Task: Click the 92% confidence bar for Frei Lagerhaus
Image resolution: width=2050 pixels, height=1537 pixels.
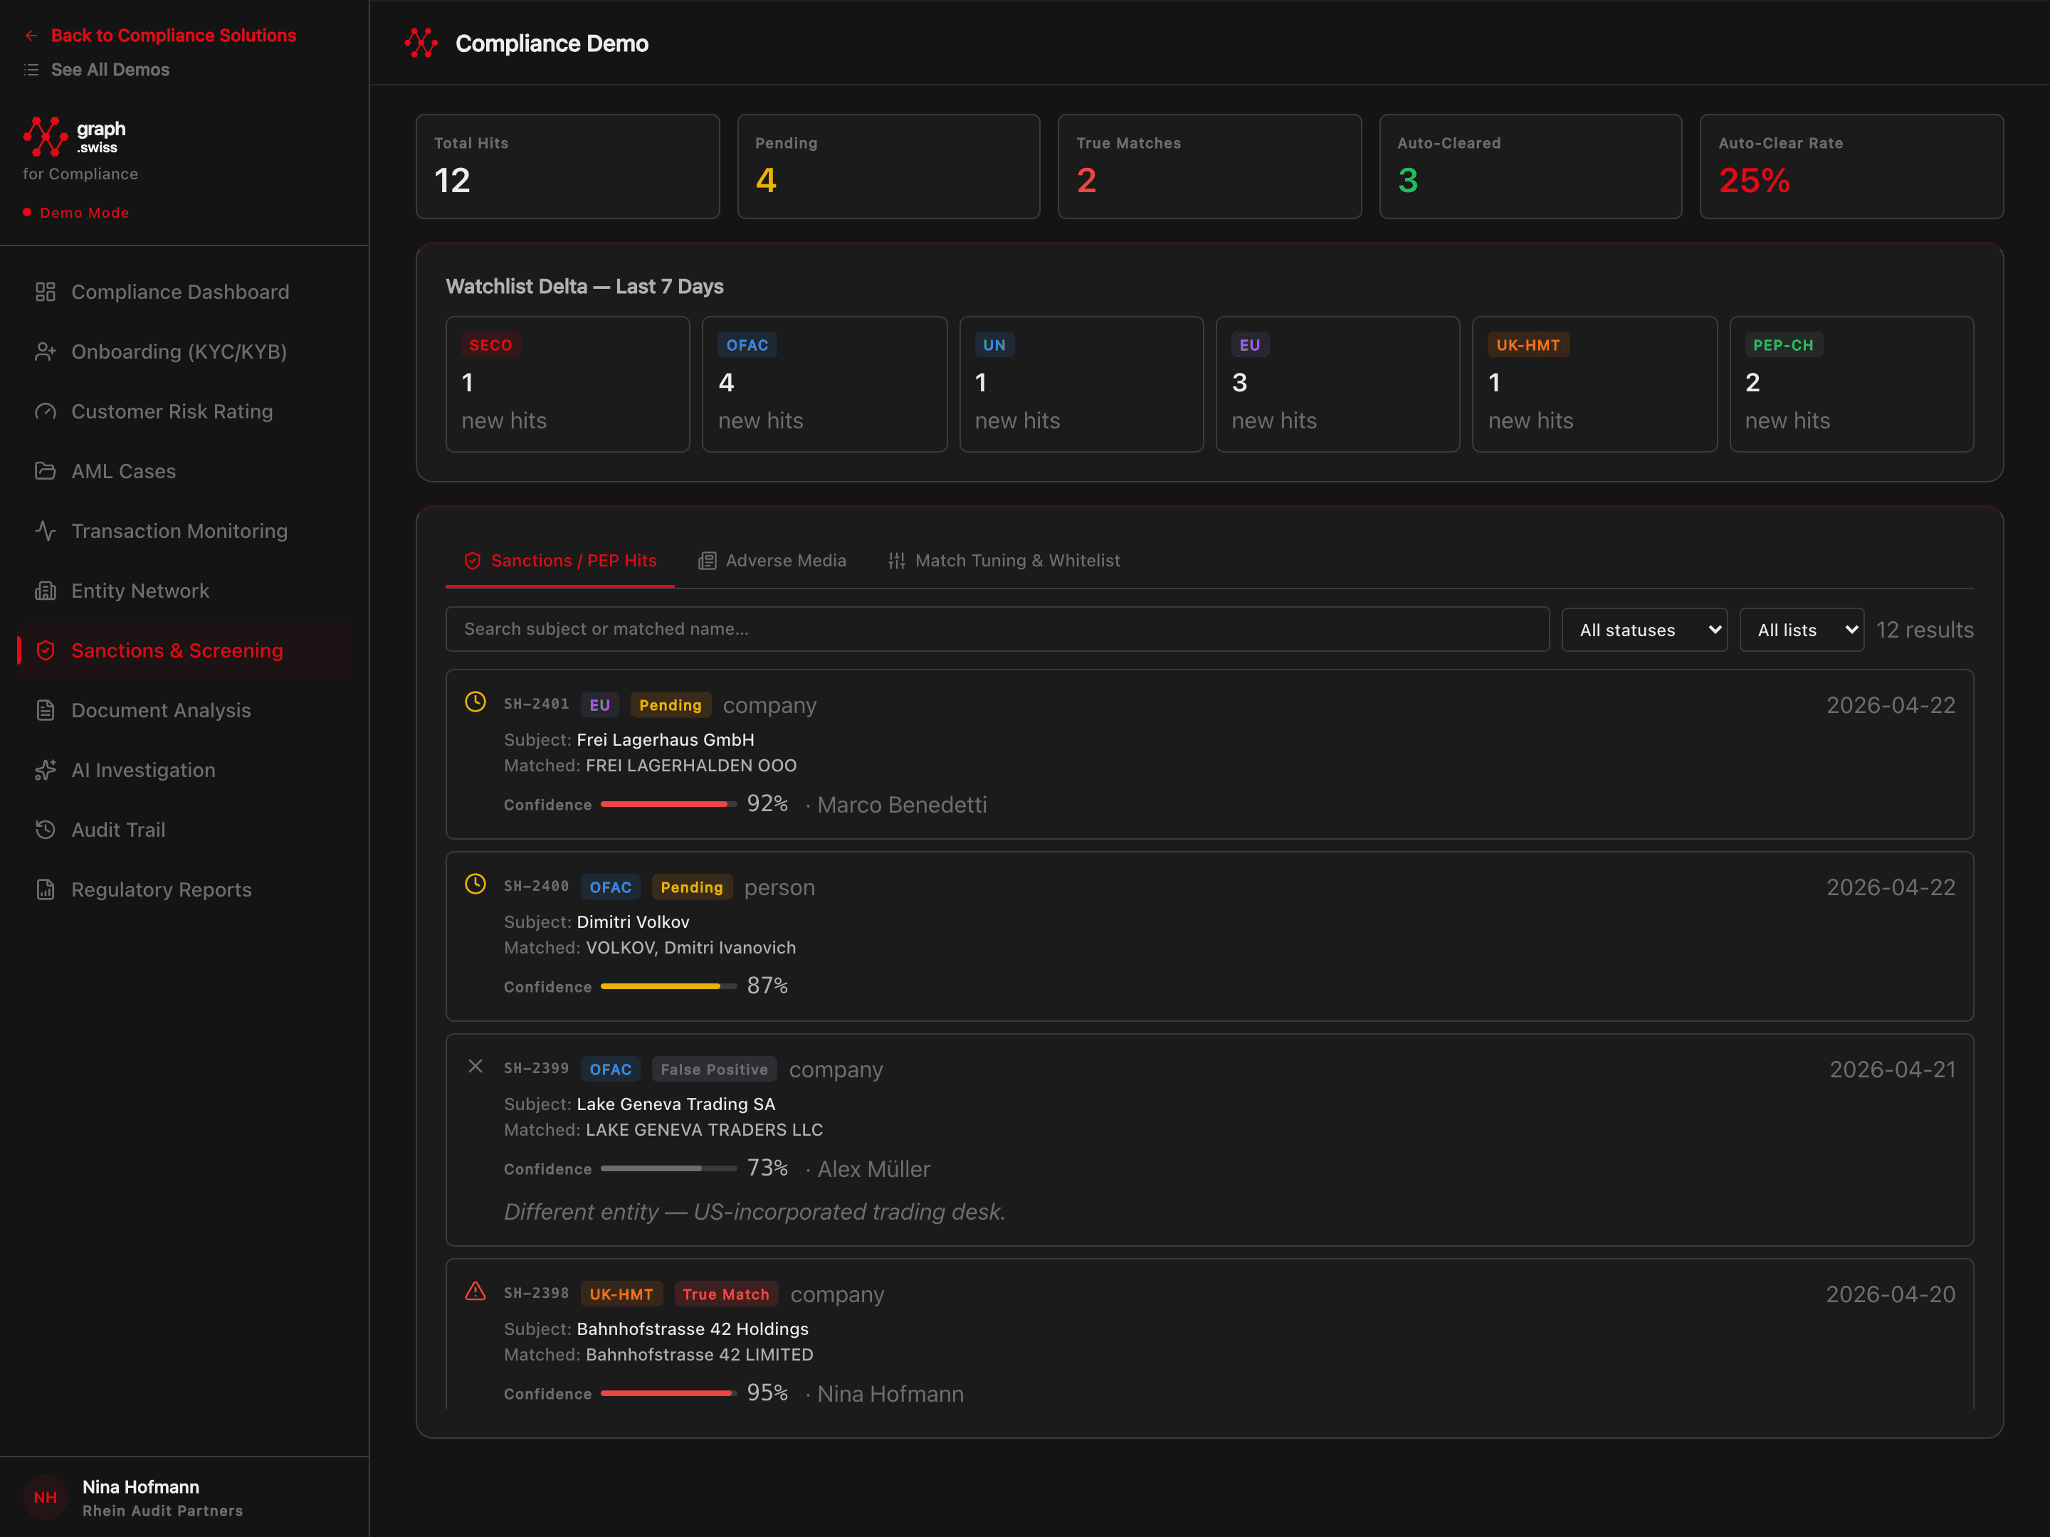Action: click(x=669, y=804)
